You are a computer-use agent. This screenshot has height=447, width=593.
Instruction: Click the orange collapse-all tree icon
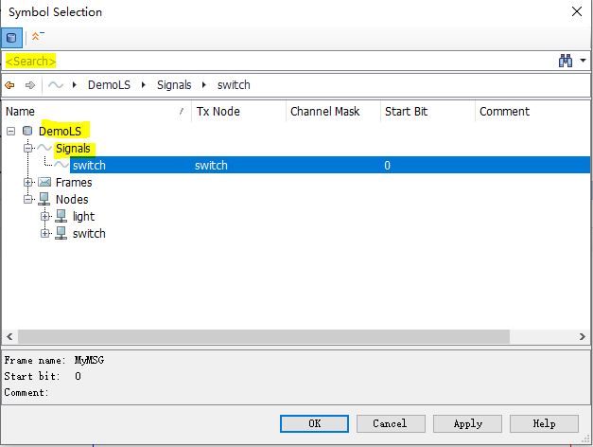tap(38, 36)
